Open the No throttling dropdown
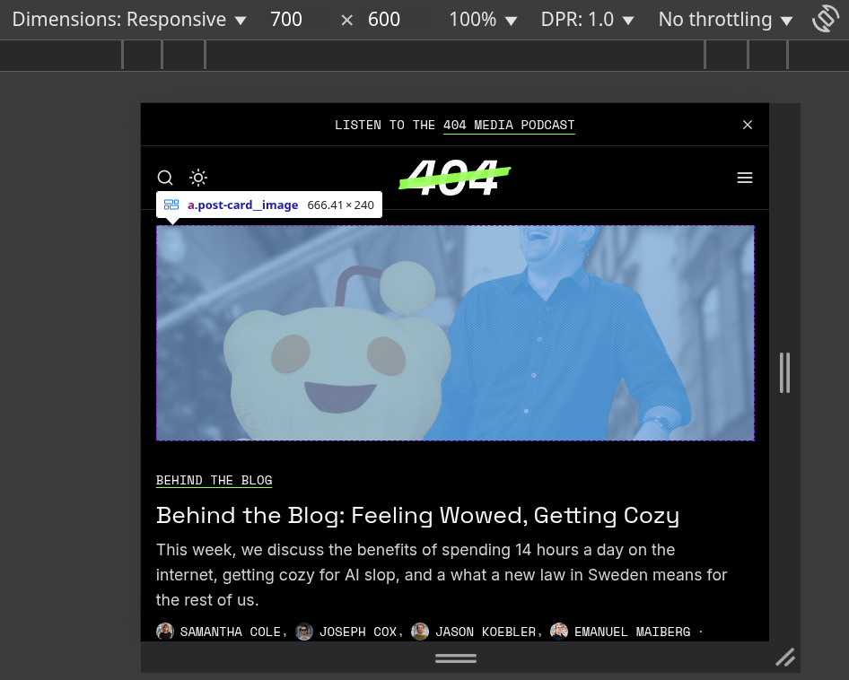 [x=725, y=18]
